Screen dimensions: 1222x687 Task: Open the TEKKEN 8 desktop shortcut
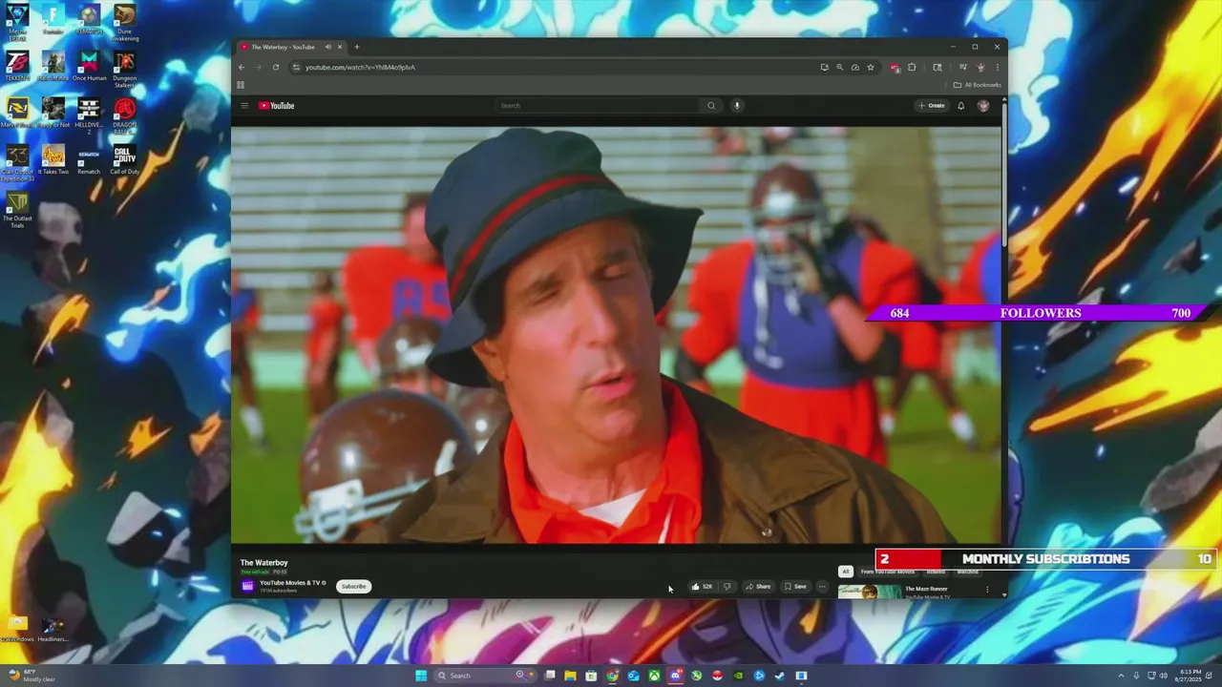[17, 66]
